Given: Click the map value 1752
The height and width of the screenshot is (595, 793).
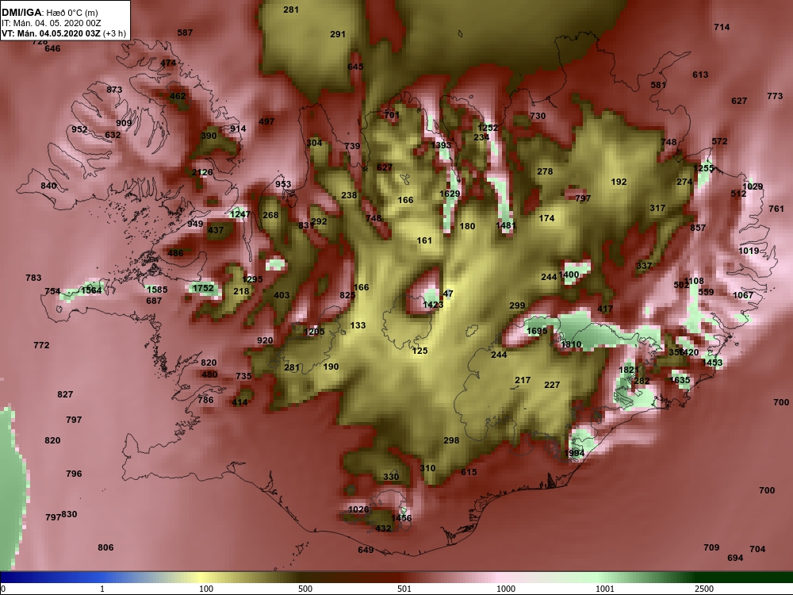Looking at the screenshot, I should coord(203,288).
